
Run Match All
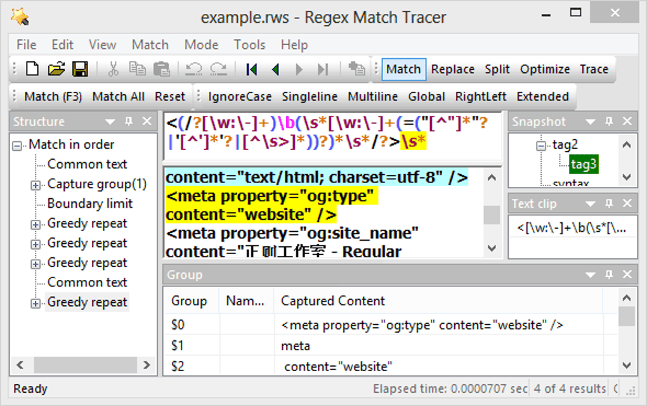click(118, 96)
